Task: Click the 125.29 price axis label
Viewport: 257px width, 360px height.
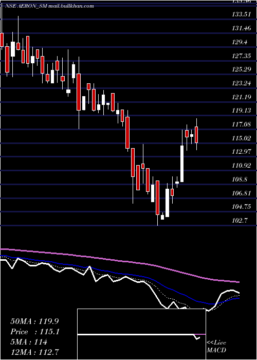Action: 242,69
